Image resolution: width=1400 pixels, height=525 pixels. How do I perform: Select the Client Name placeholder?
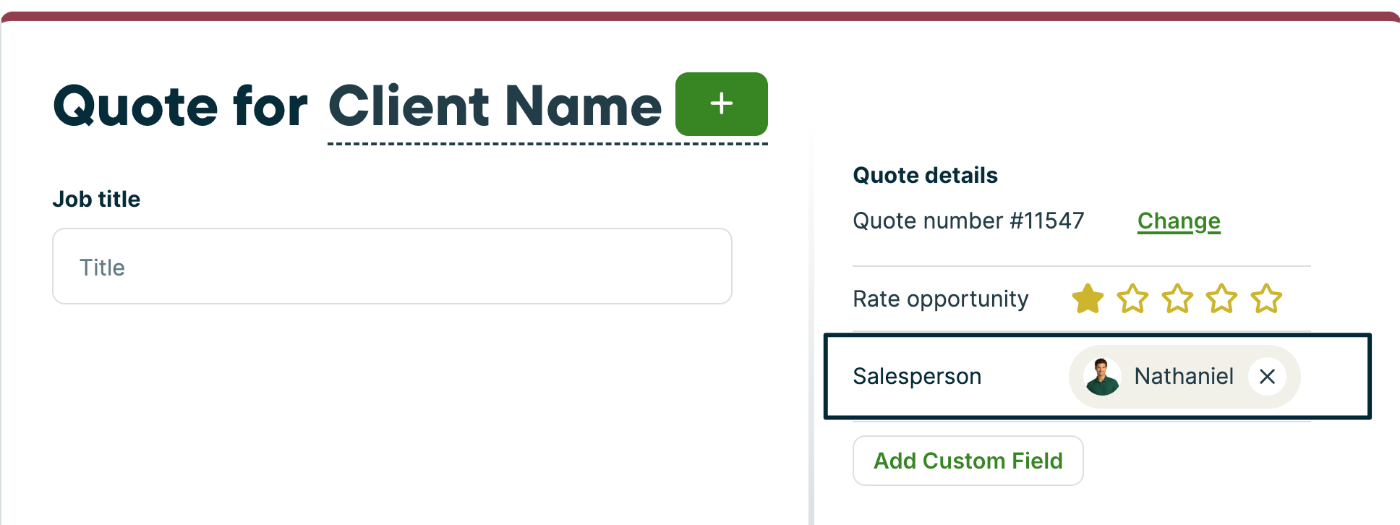point(495,107)
